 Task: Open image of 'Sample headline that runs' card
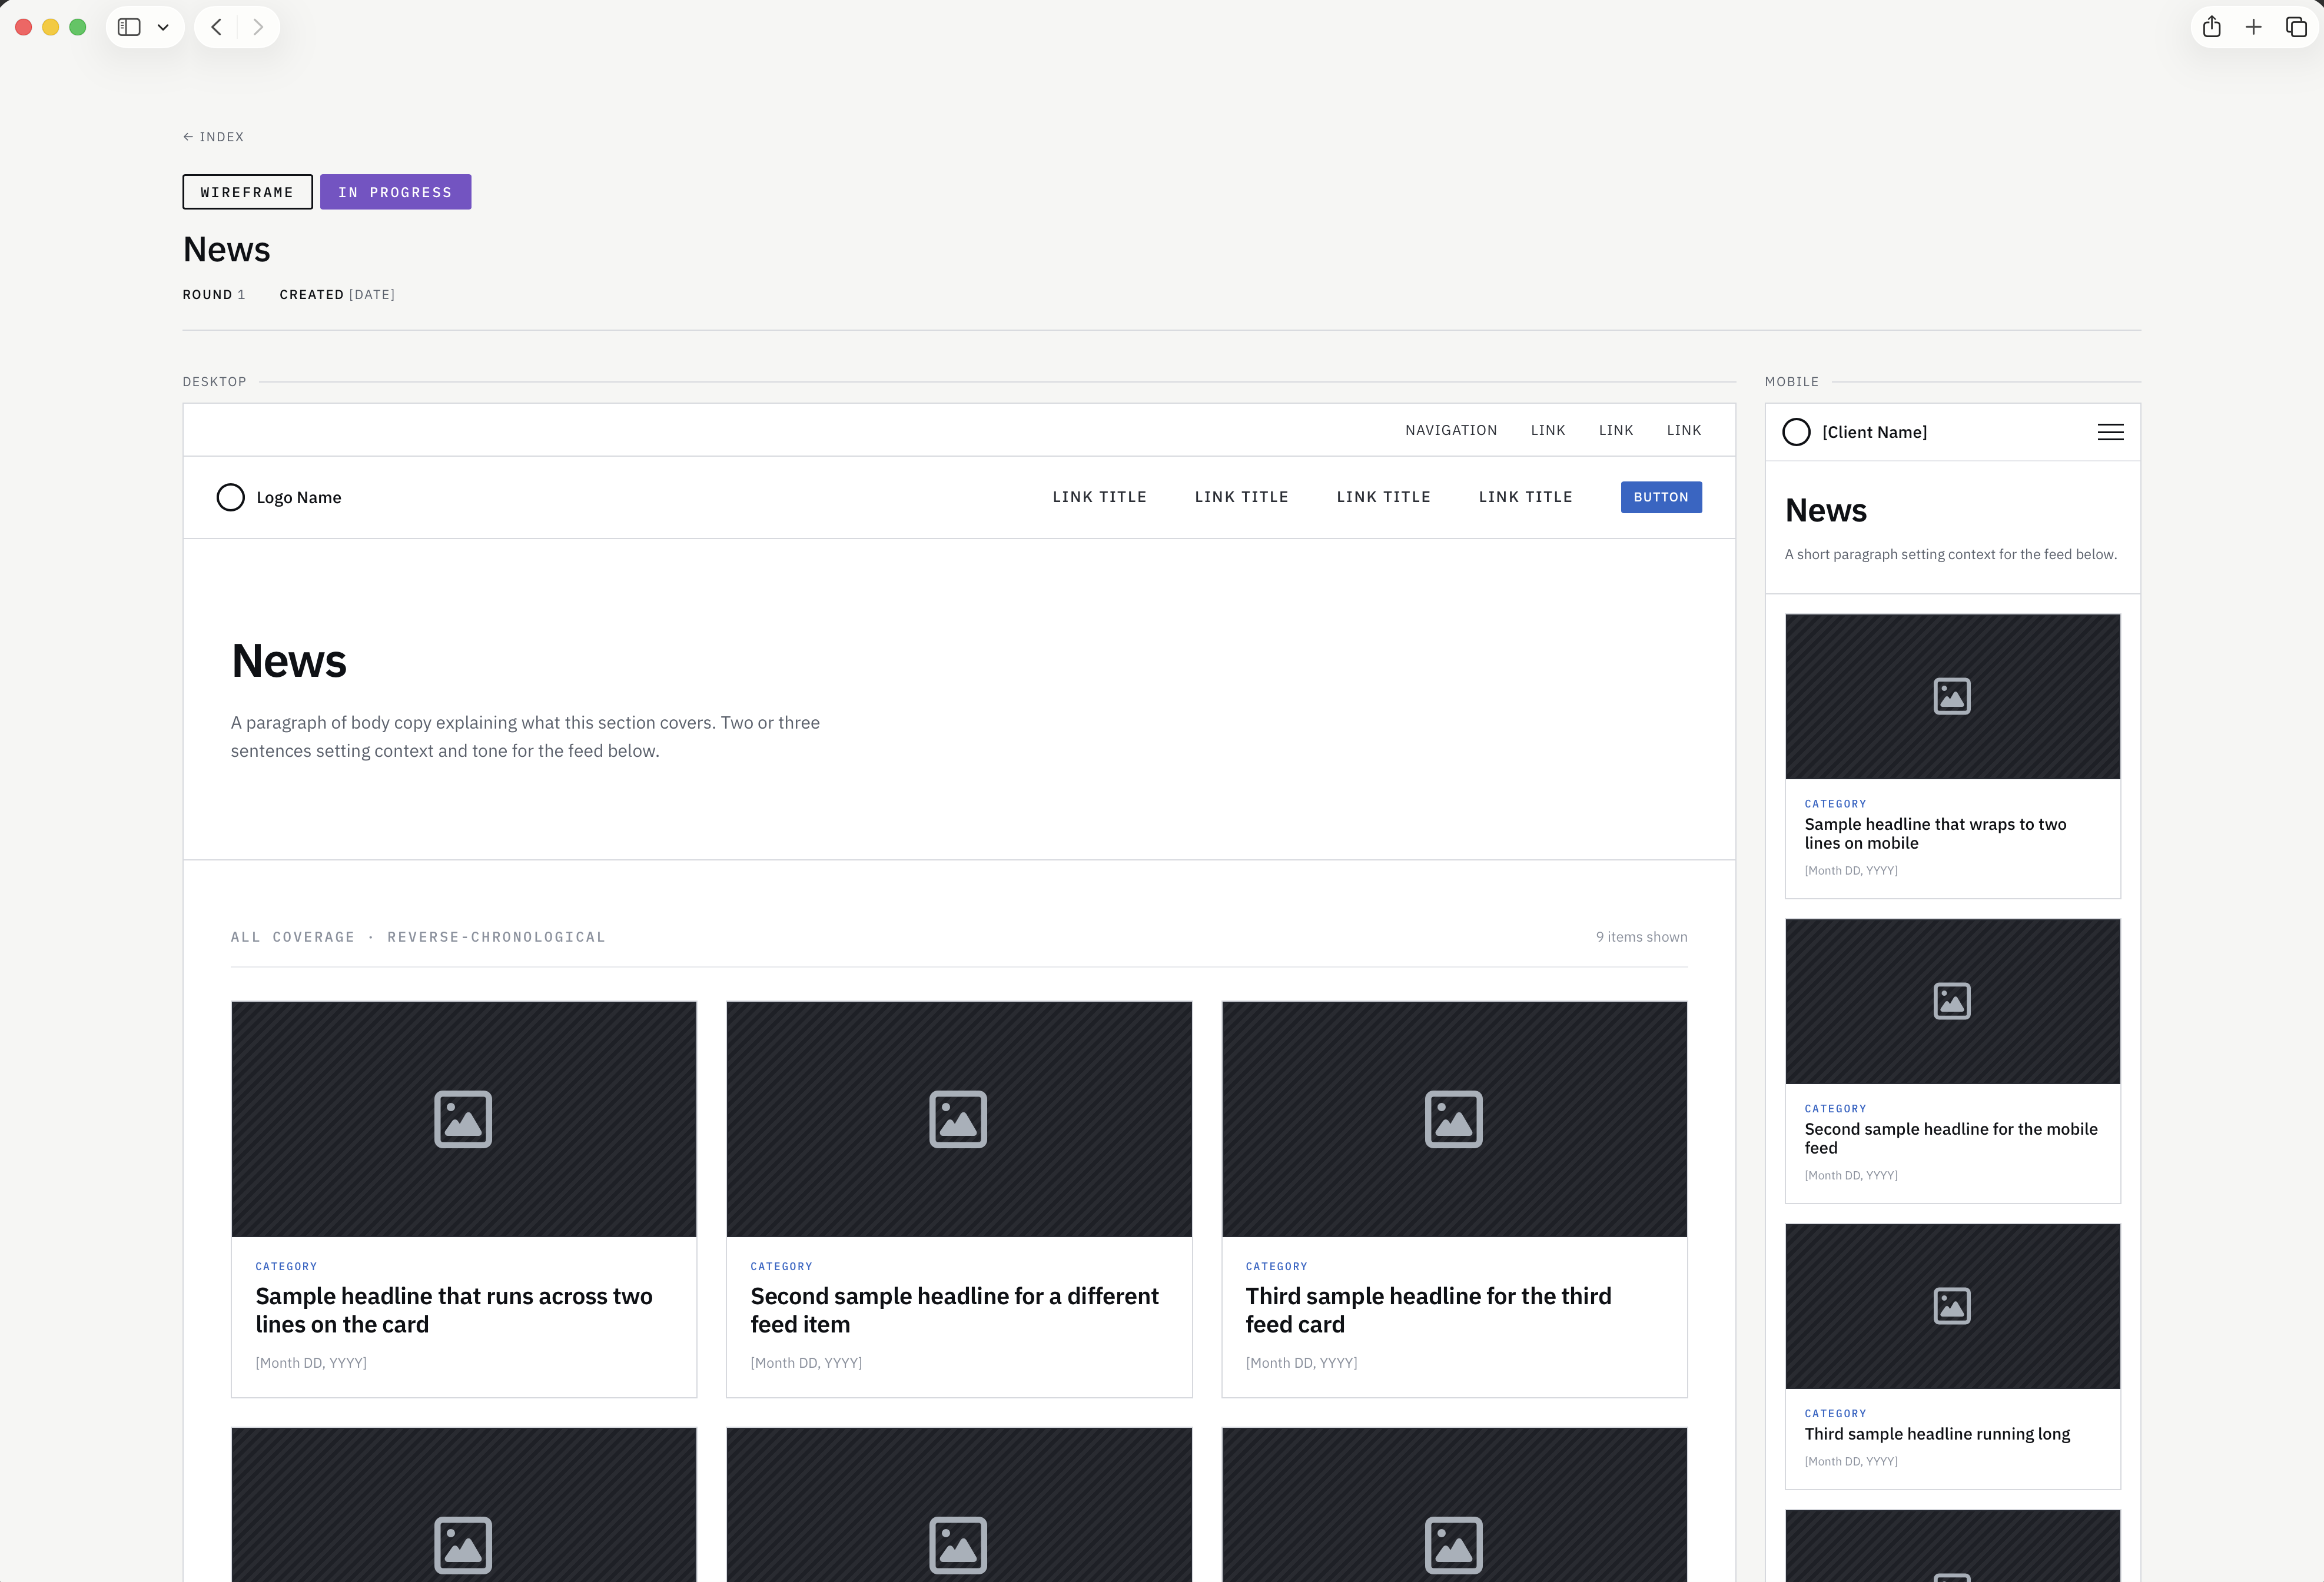point(464,1119)
